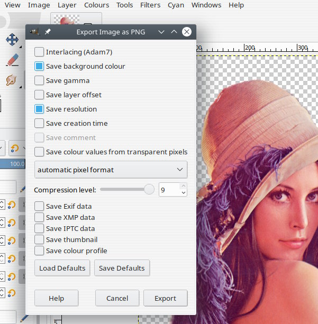Click the down chevron in dialog title bar
318x324 pixels.
click(x=161, y=32)
